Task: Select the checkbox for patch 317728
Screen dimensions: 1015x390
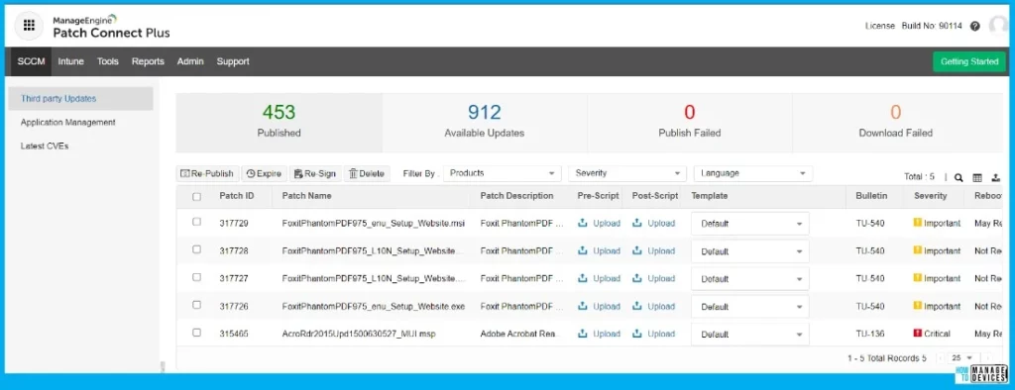Action: 197,249
